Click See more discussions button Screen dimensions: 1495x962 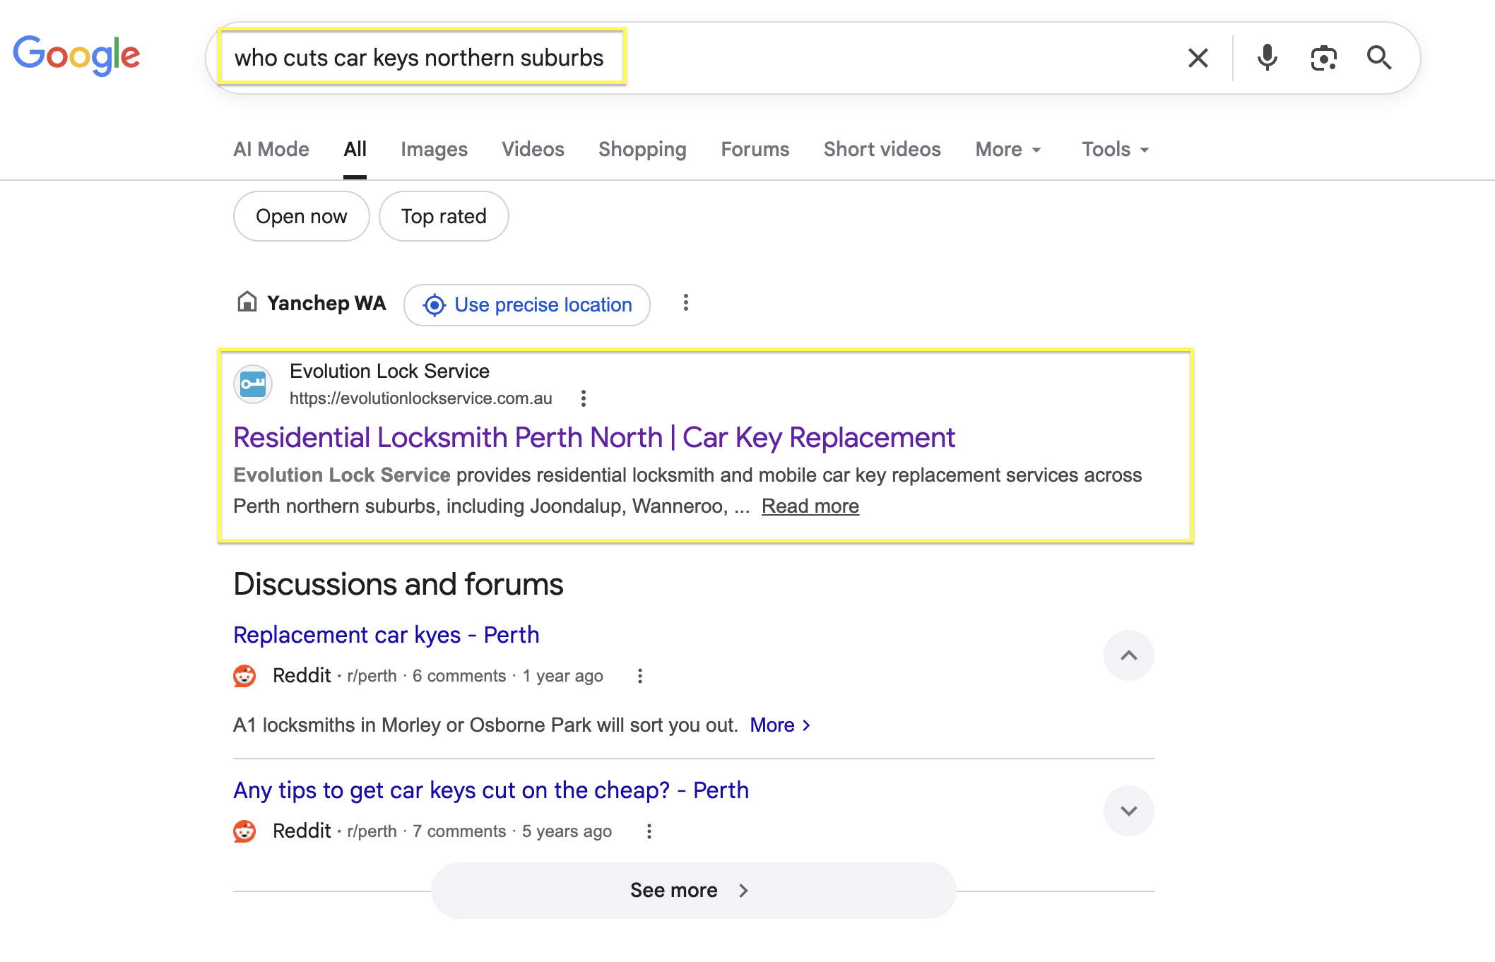pos(693,890)
